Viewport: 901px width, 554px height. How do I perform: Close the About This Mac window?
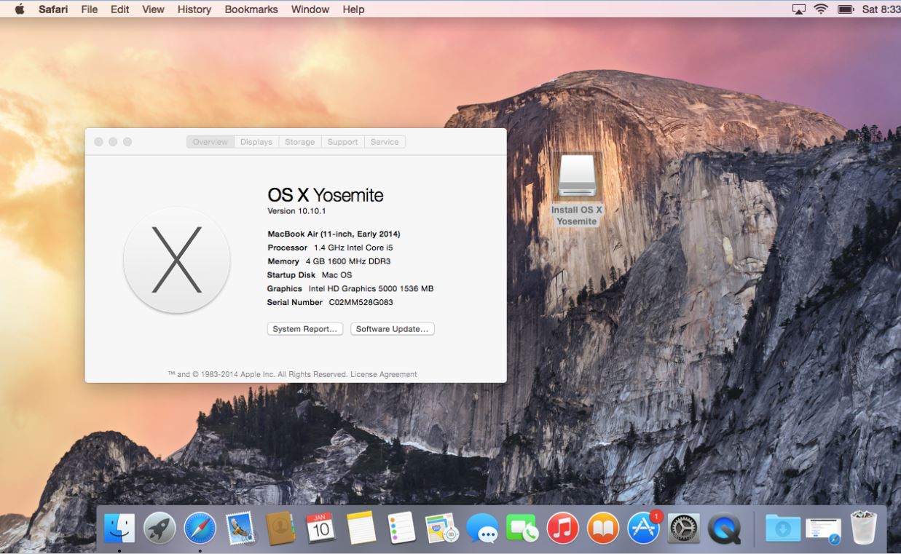(x=98, y=142)
